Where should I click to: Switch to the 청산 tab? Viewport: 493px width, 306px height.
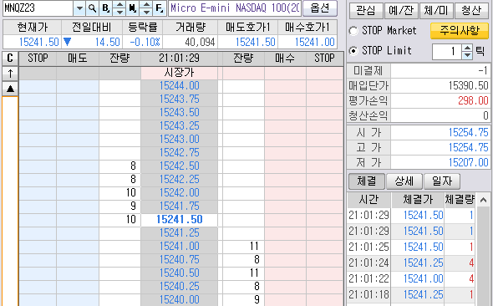click(x=471, y=11)
